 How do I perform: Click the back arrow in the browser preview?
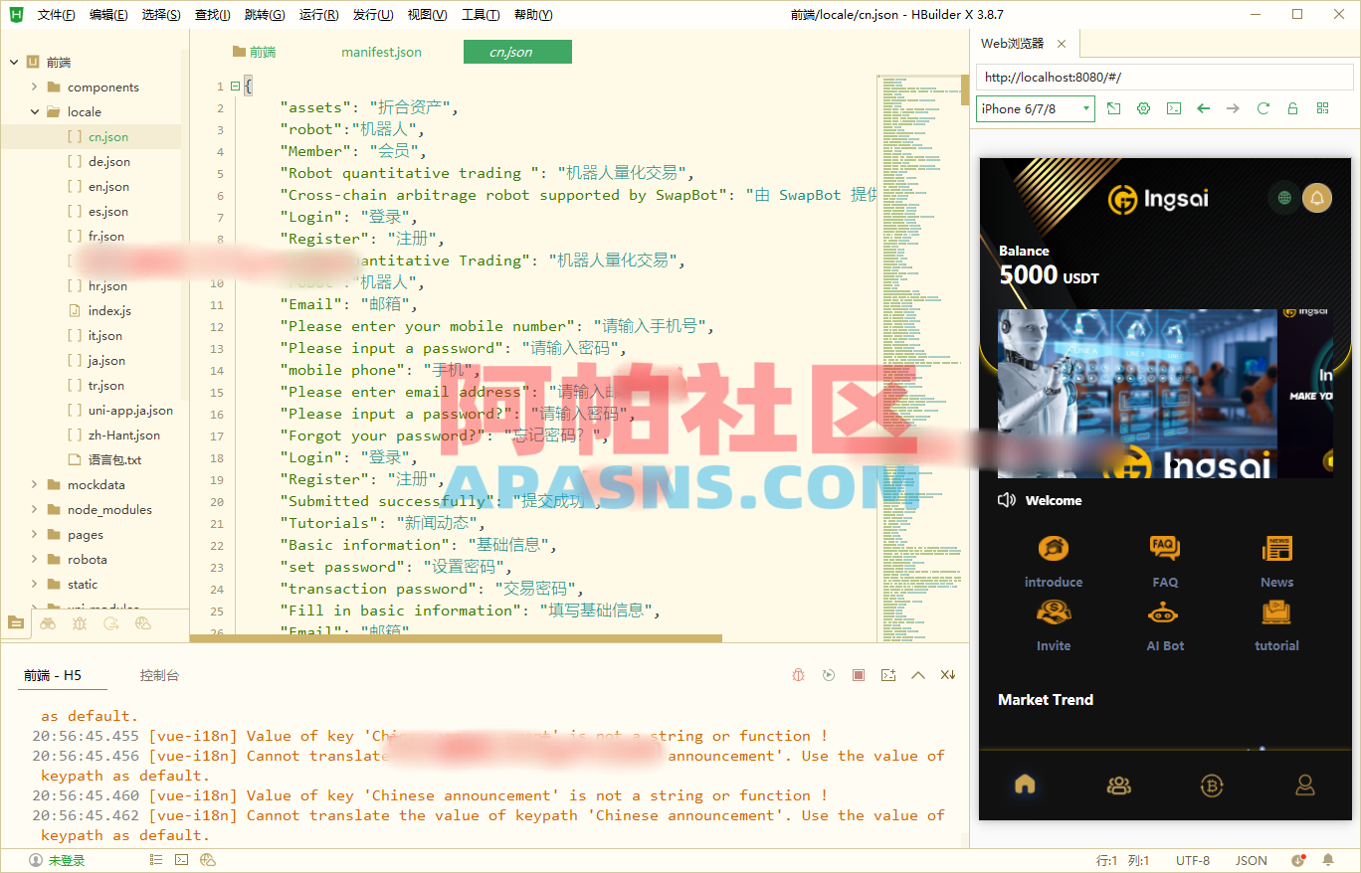point(1203,109)
